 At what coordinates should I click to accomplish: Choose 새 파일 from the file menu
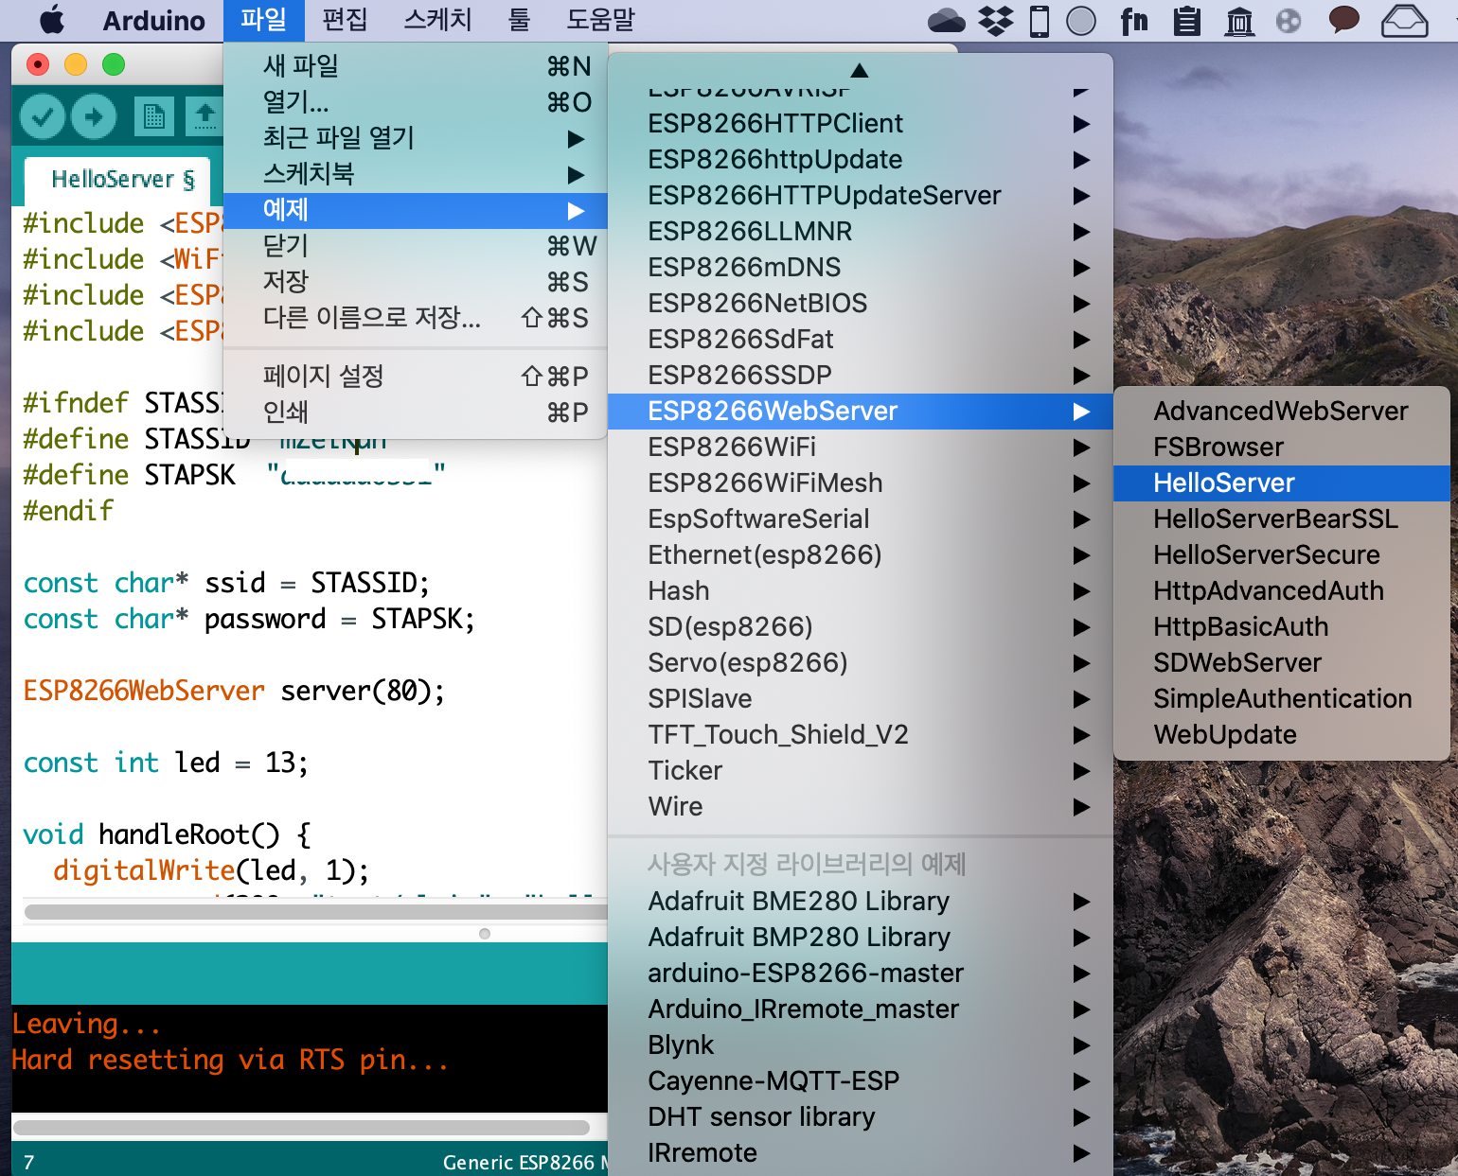[415, 66]
